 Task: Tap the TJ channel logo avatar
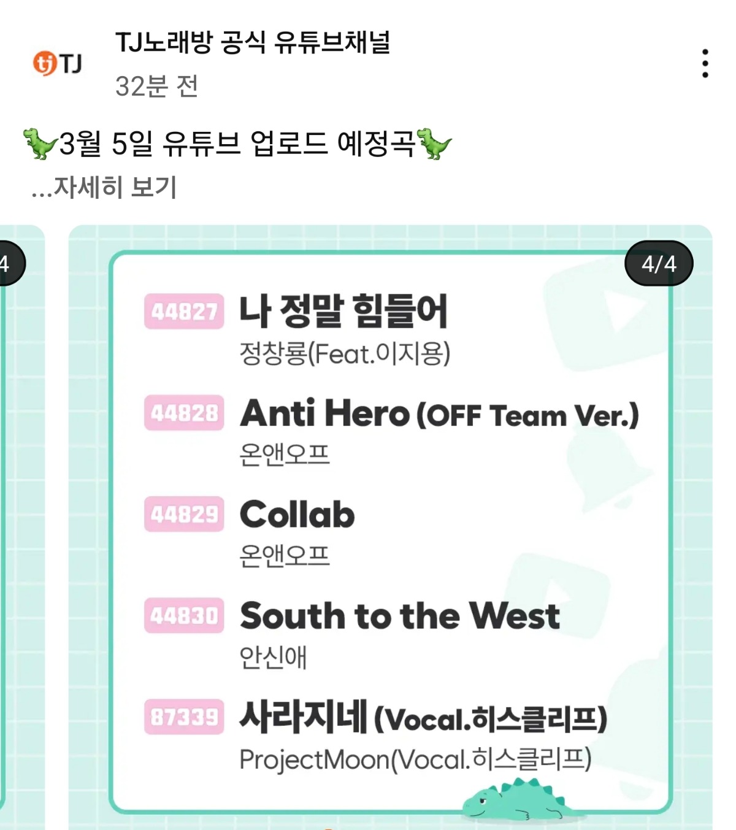pos(57,63)
